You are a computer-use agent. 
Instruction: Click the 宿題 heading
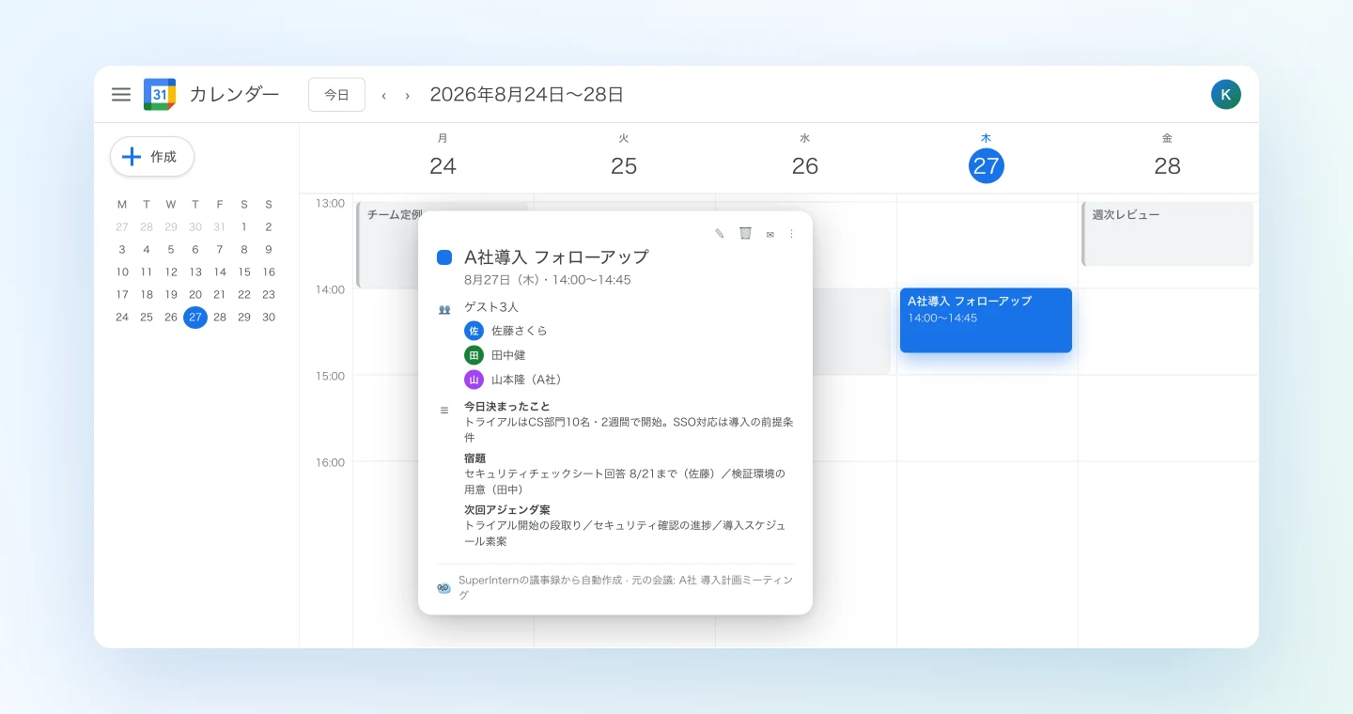pyautogui.click(x=475, y=458)
